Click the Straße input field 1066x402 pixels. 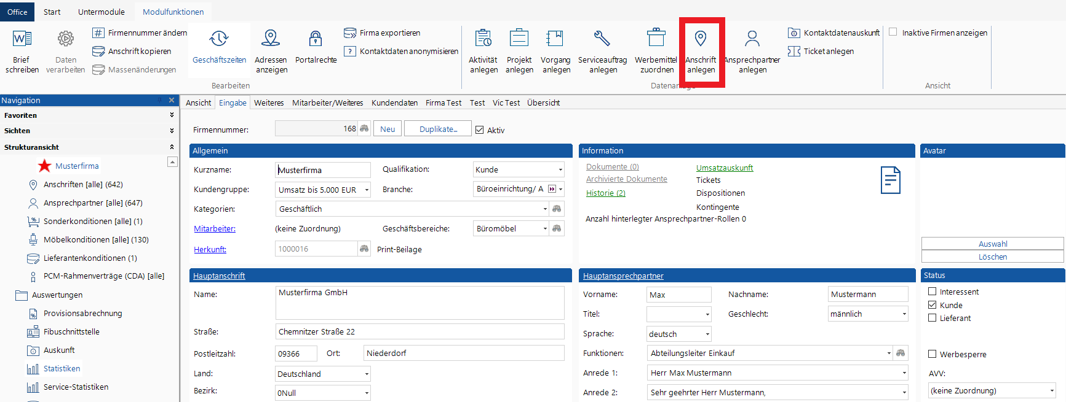click(x=420, y=332)
